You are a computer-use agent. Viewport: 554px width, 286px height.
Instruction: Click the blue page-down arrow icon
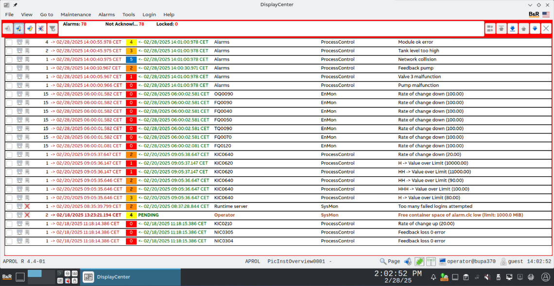coord(535,29)
